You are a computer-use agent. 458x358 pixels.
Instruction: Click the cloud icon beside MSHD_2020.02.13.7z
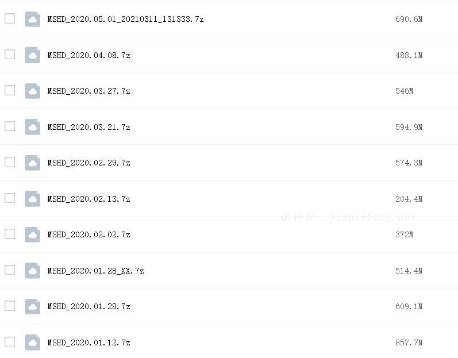click(33, 199)
